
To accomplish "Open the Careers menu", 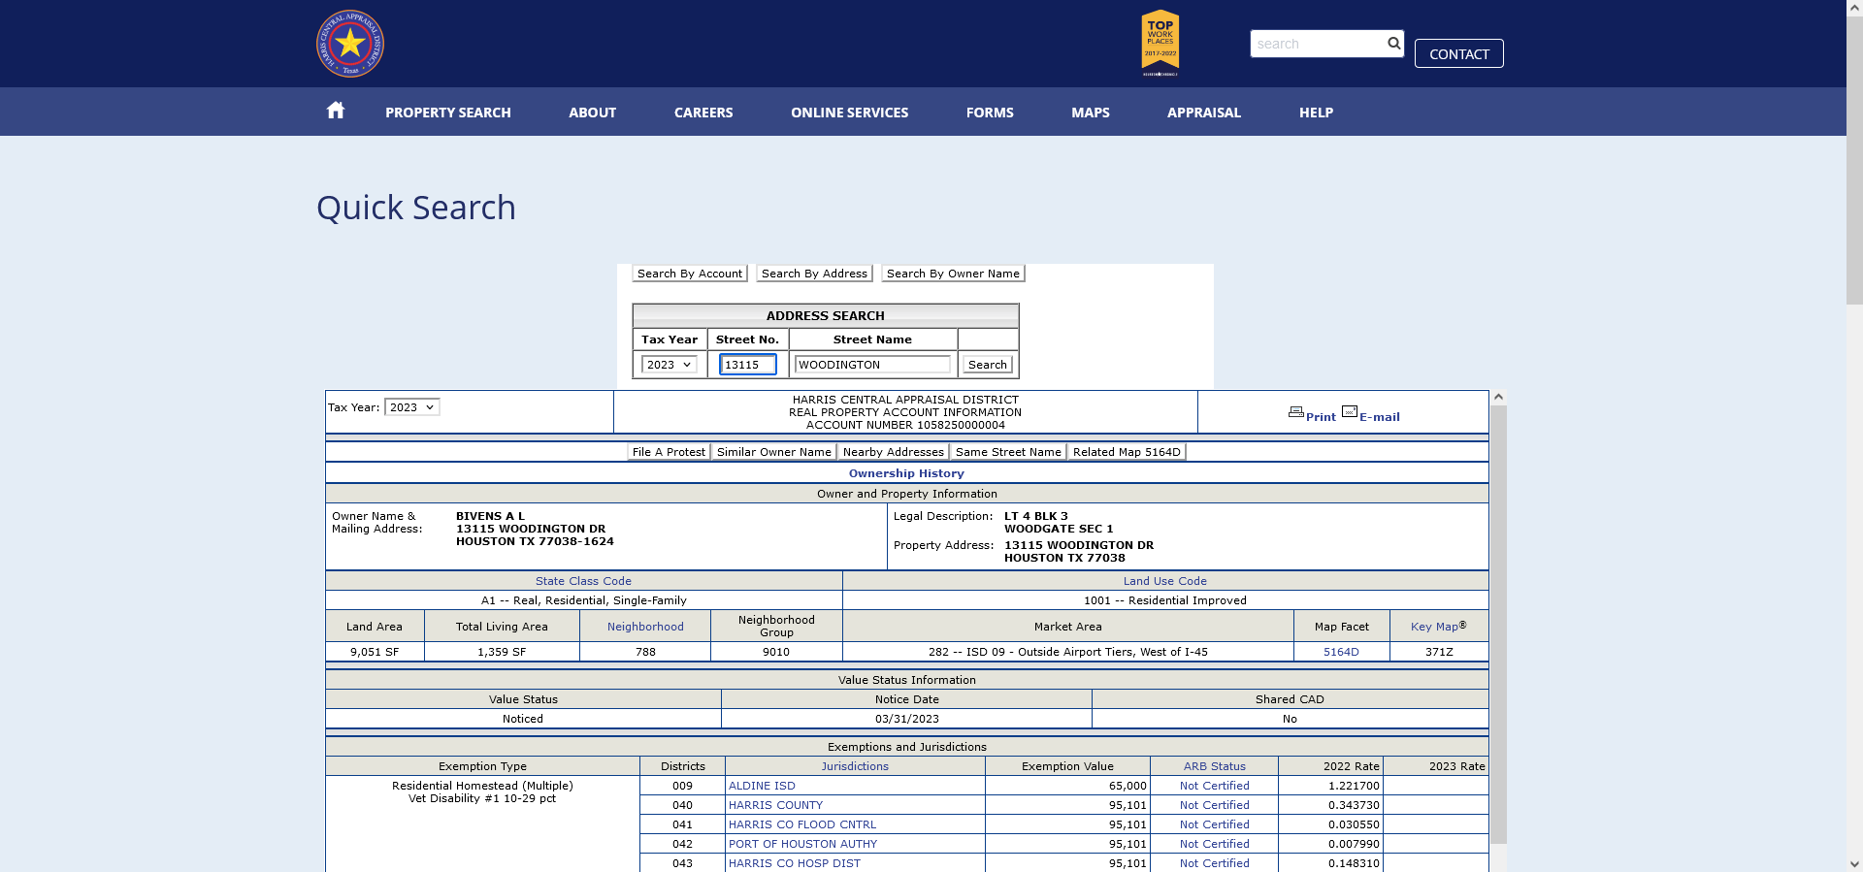I will click(703, 113).
